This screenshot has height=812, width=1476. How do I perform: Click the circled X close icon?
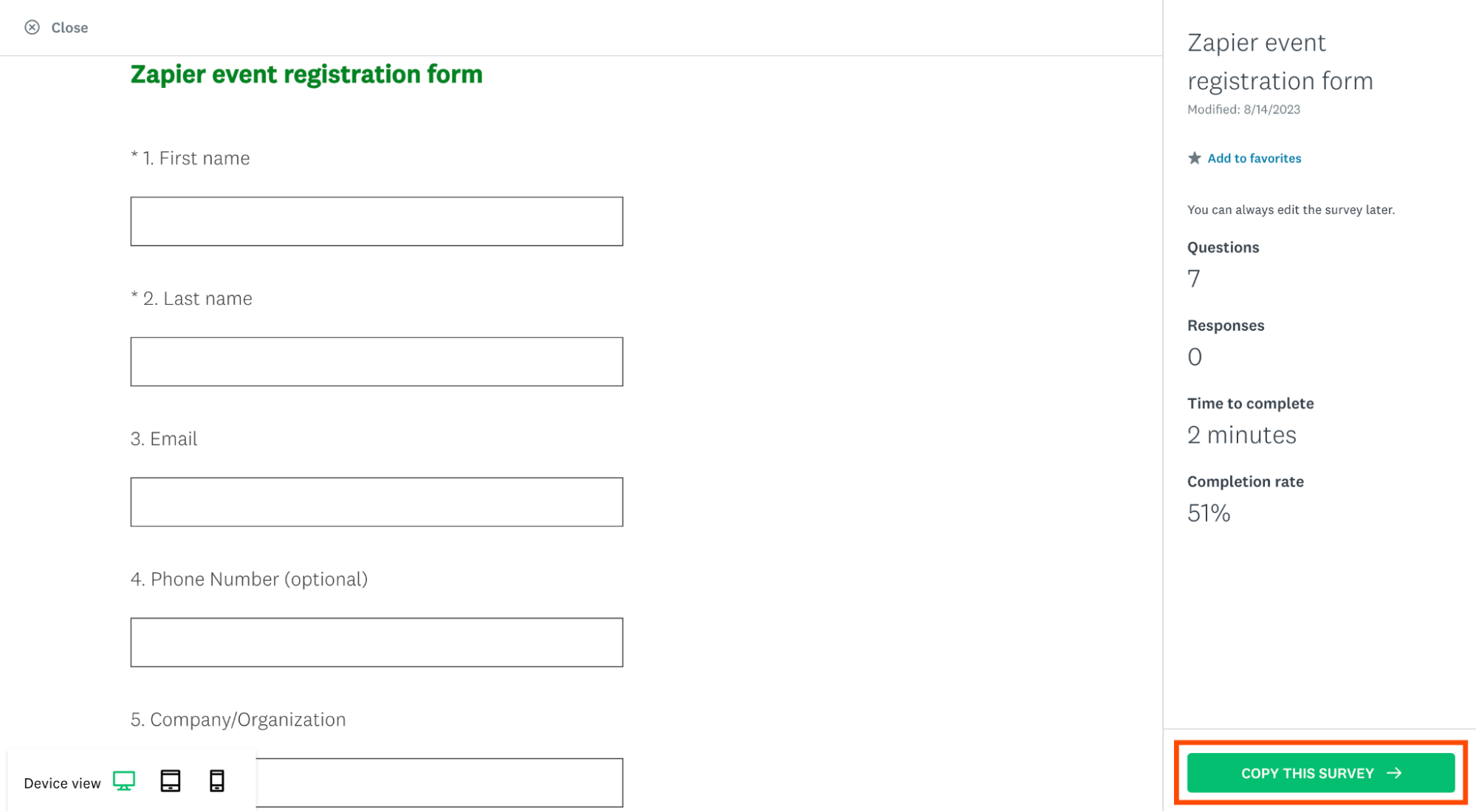pos(31,27)
